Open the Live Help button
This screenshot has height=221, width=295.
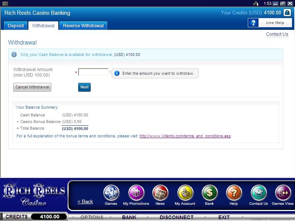270,23
